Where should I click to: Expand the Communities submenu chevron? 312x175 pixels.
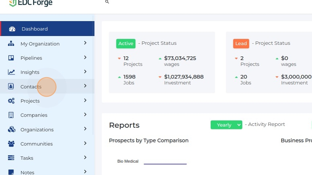click(x=85, y=143)
